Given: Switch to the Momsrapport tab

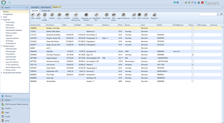Looking at the screenshot, I should (46, 7).
